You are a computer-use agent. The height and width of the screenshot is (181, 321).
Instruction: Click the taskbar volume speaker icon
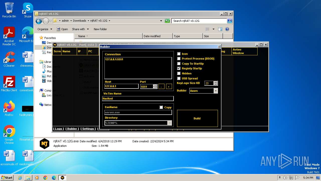tap(285, 178)
